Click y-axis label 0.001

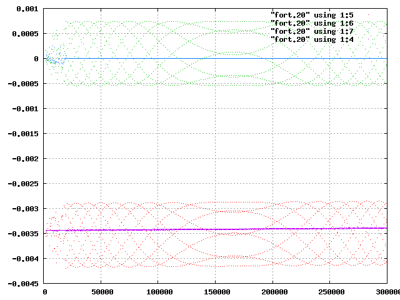click(x=27, y=9)
